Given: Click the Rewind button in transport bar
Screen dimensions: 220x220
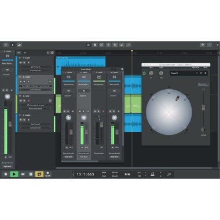Looking at the screenshot, I should click(x=23, y=174).
